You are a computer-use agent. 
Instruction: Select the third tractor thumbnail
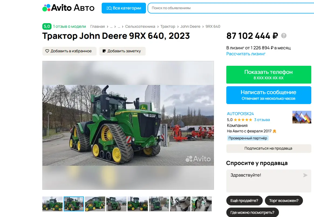[95, 204]
